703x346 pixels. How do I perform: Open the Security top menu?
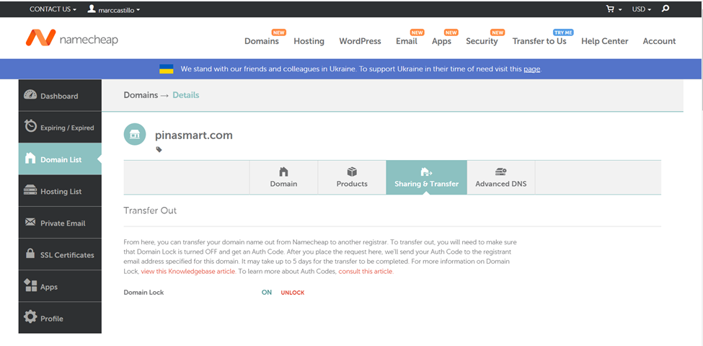pyautogui.click(x=482, y=41)
